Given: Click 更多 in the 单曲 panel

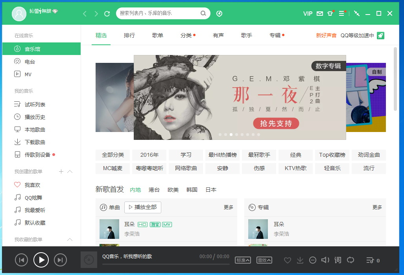Looking at the screenshot, I should 229,207.
